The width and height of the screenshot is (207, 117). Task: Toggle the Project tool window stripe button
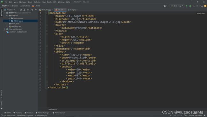pos(2,12)
